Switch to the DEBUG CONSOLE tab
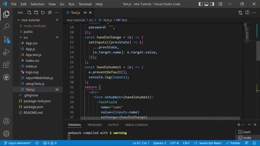The height and width of the screenshot is (146, 260). [x=136, y=125]
